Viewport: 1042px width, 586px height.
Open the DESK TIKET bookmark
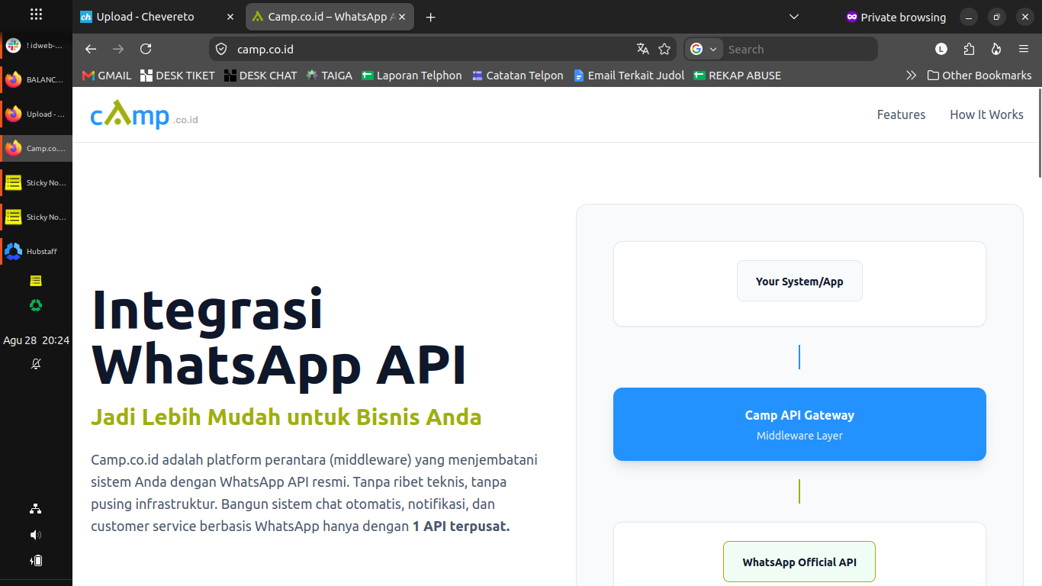click(x=178, y=76)
